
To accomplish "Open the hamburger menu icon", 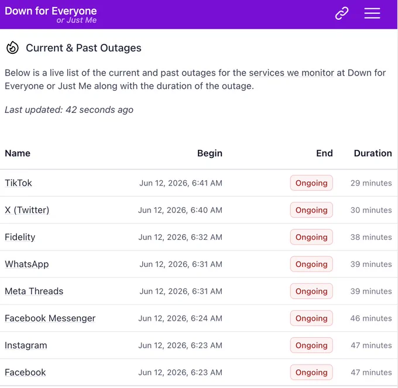I will click(x=372, y=13).
